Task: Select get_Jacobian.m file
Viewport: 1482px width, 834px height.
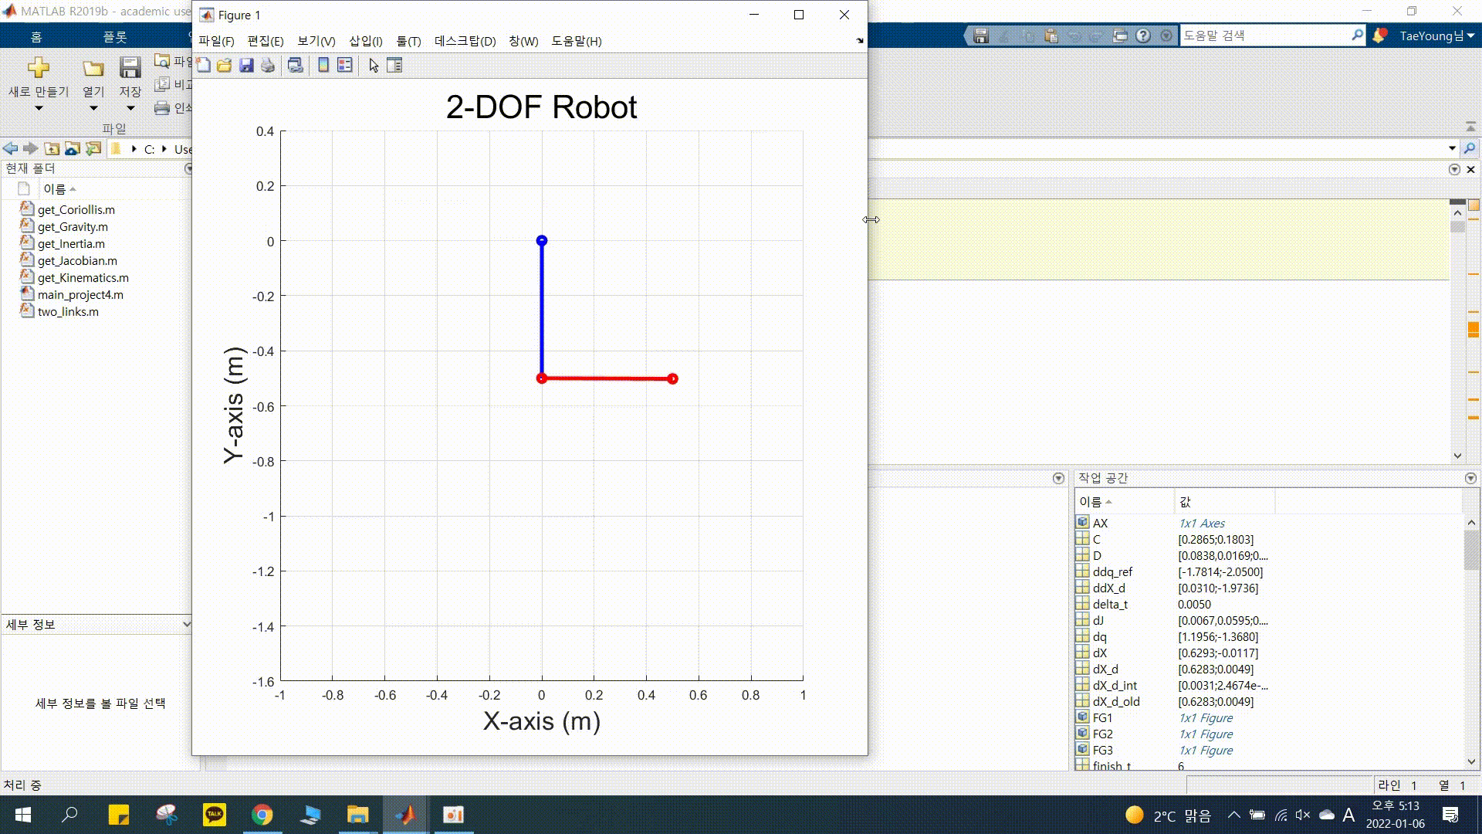Action: [x=77, y=261]
